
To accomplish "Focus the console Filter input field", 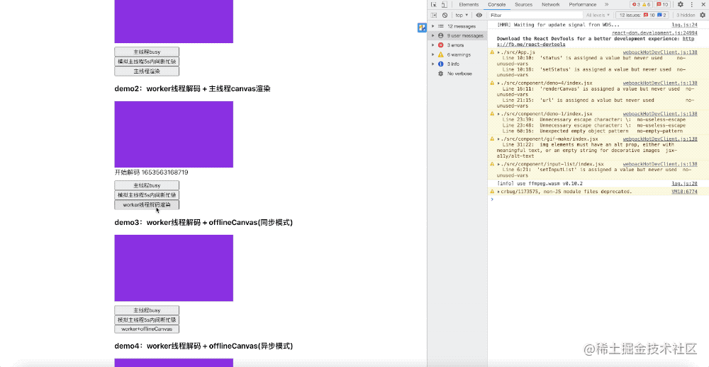I will pos(535,16).
